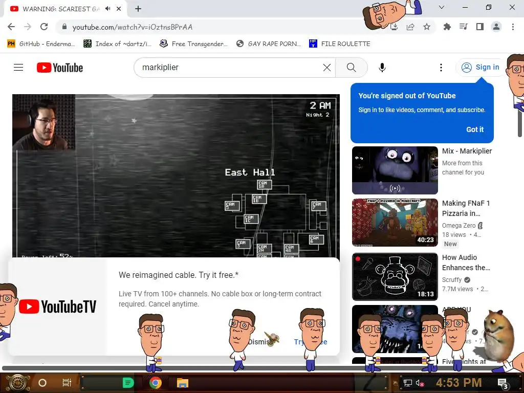This screenshot has width=524, height=393.
Task: Click the Five Nights video player
Action: click(176, 176)
